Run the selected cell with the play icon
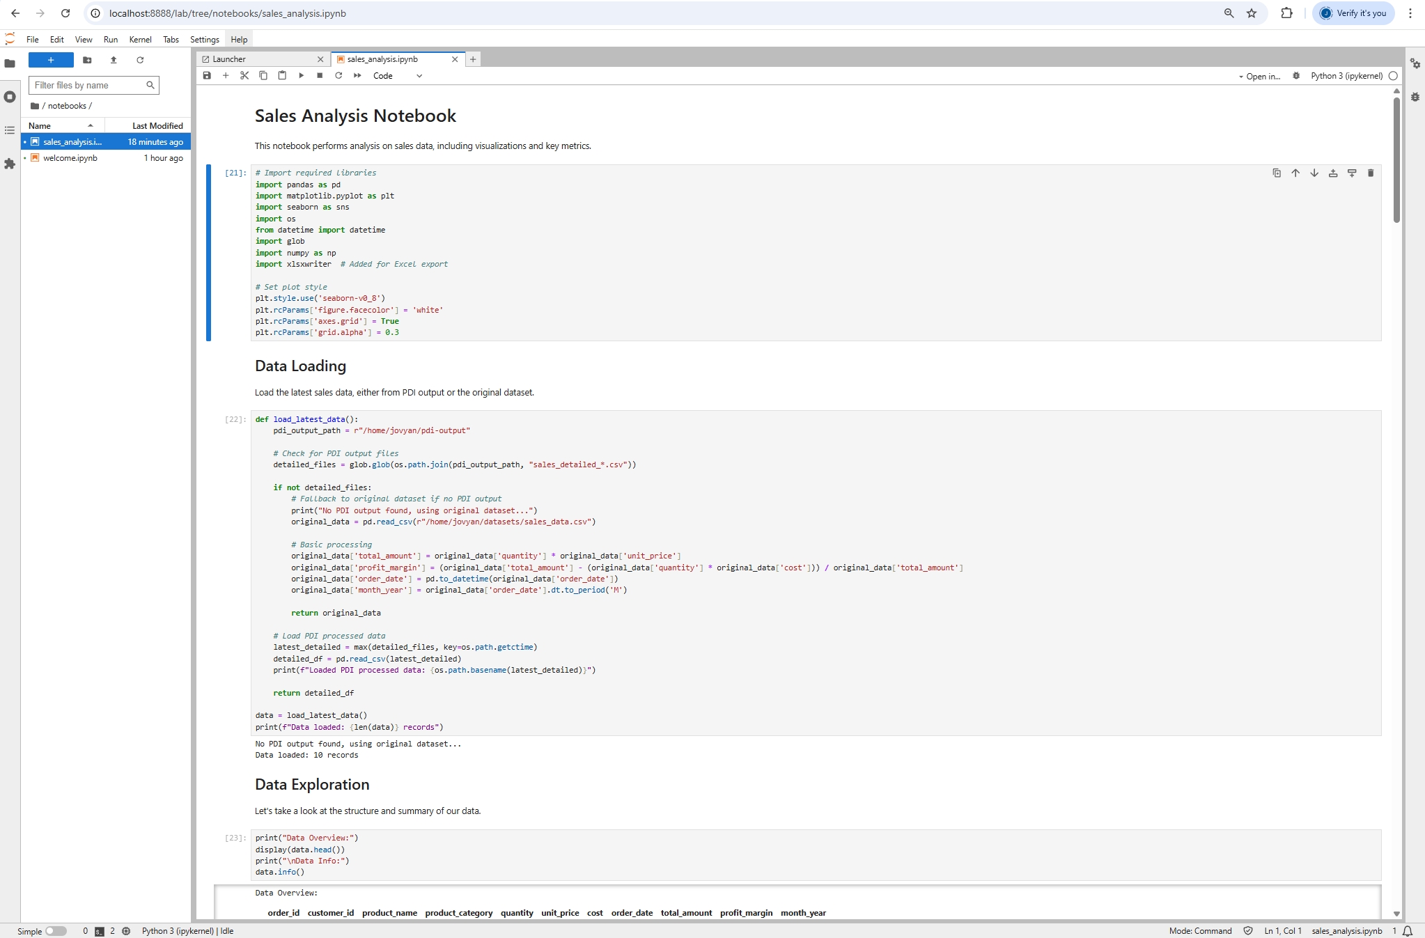Viewport: 1425px width, 938px height. coord(301,76)
